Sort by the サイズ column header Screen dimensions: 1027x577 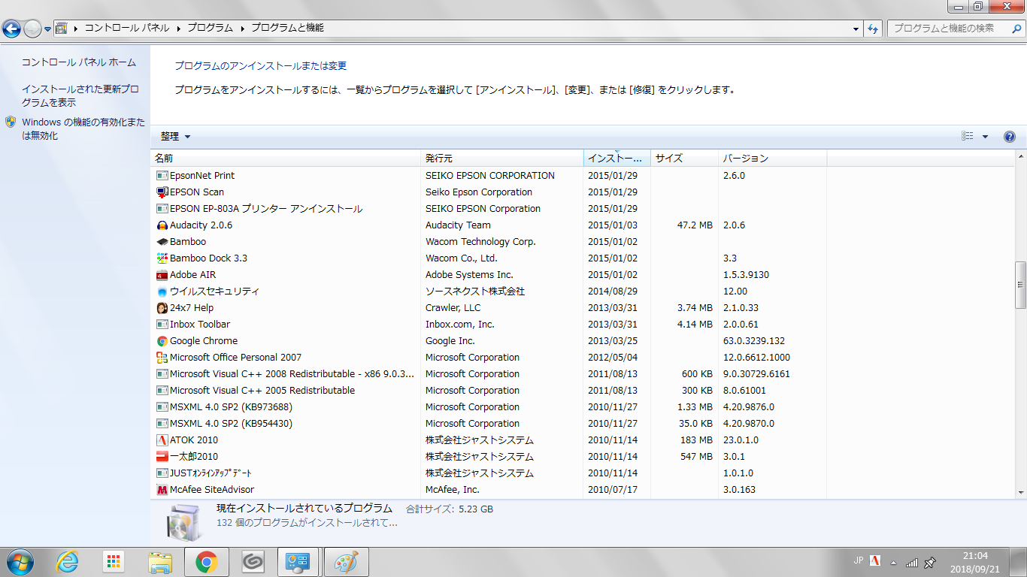(685, 159)
